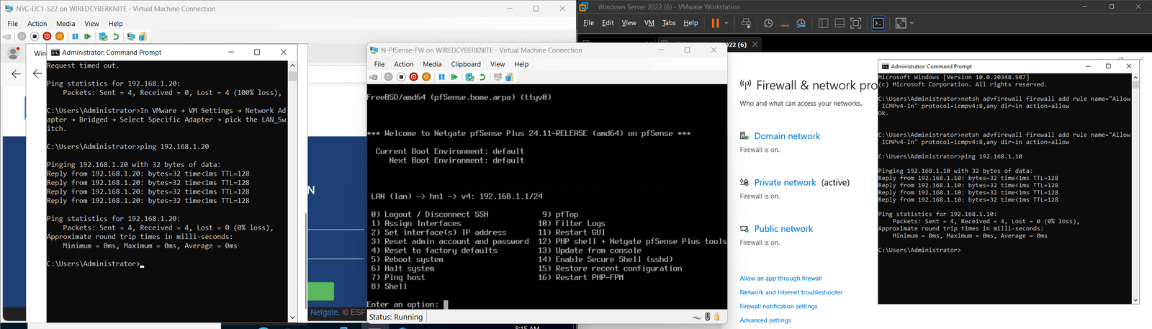Viewport: 1152px width, 329px height.
Task: Open Clipboard menu in N-PfSense-FW window
Action: pyautogui.click(x=466, y=64)
